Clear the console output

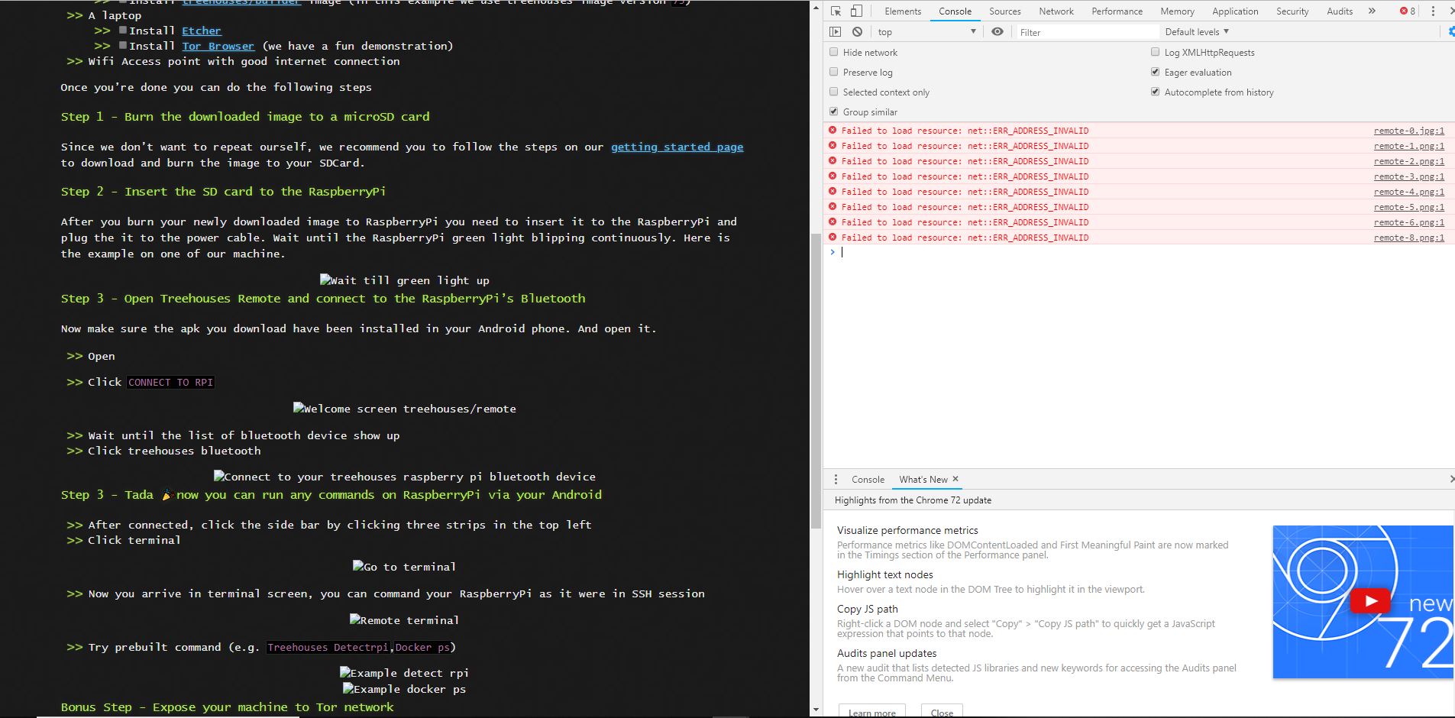(858, 31)
